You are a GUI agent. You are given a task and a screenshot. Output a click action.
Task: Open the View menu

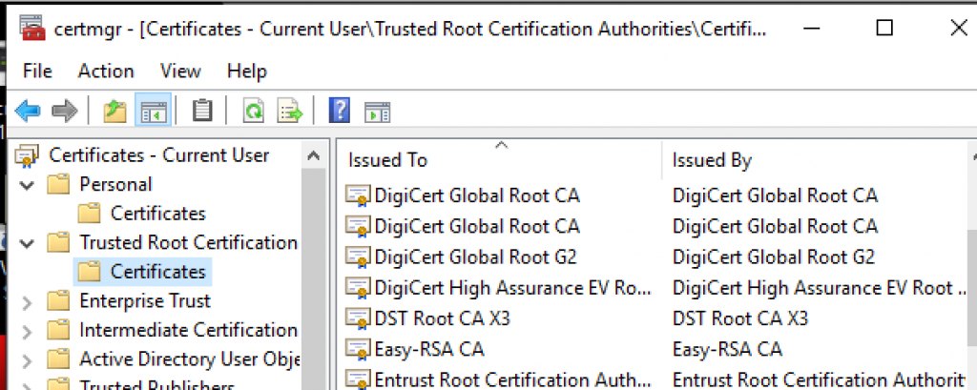point(180,71)
